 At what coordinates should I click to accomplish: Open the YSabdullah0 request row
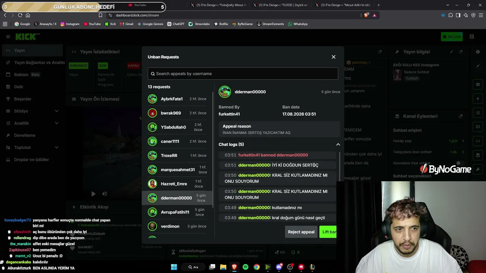point(177,127)
